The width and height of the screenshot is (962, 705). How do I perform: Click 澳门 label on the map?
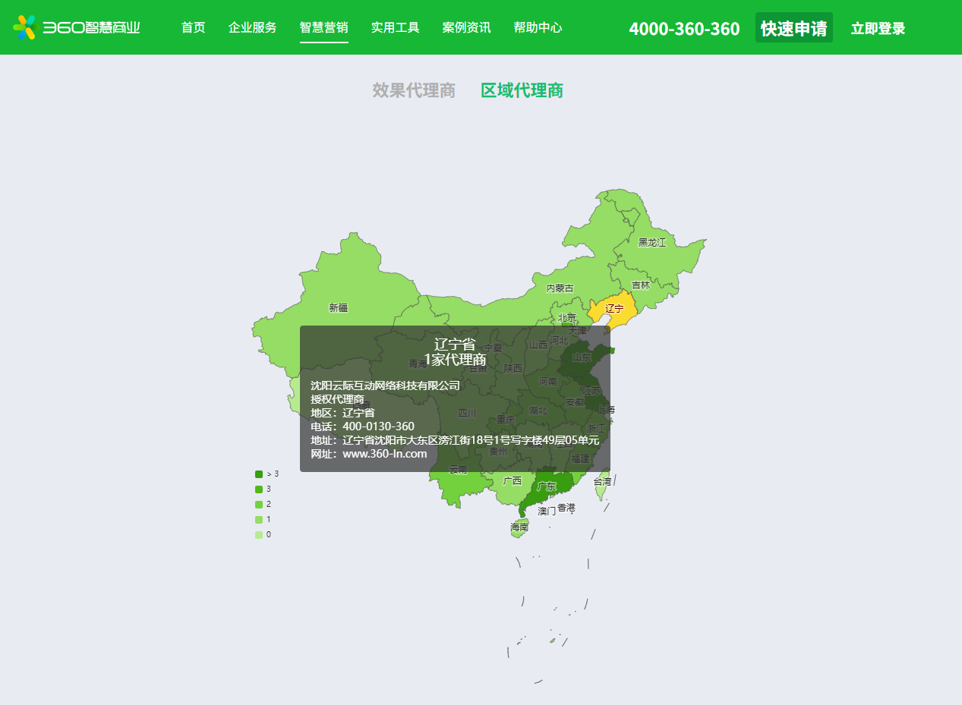[547, 511]
